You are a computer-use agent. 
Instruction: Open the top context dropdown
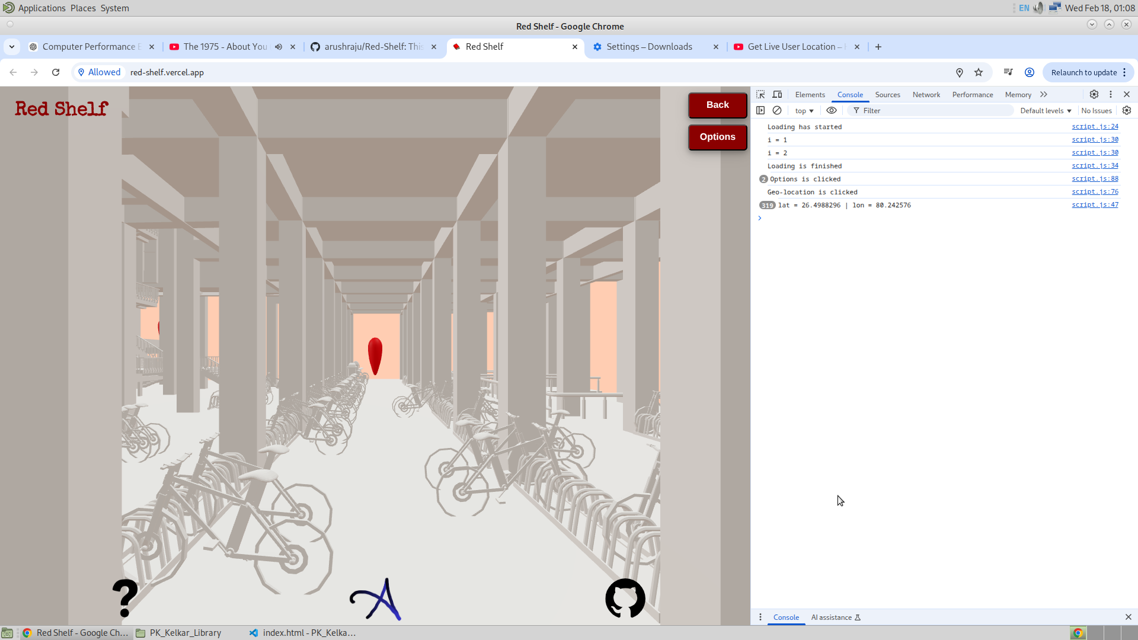pos(804,111)
